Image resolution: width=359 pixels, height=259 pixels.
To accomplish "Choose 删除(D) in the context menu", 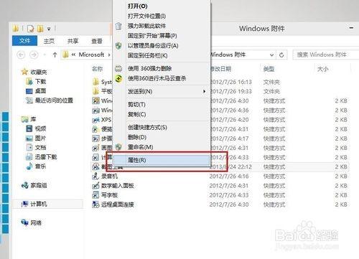I will pos(137,137).
